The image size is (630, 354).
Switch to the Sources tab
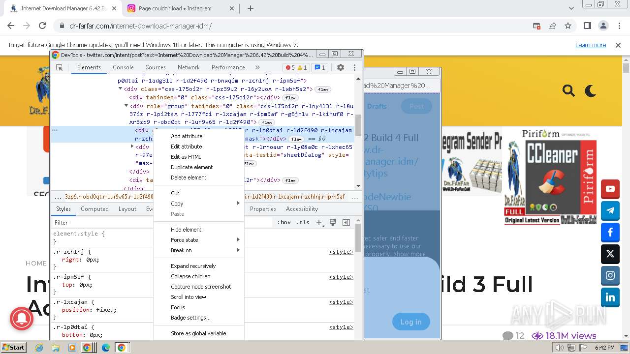[x=156, y=67]
